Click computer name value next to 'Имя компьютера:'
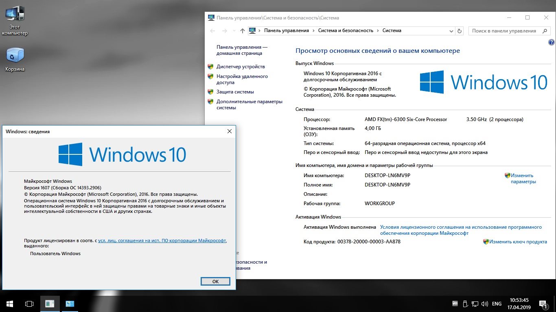The width and height of the screenshot is (556, 312). tap(387, 175)
